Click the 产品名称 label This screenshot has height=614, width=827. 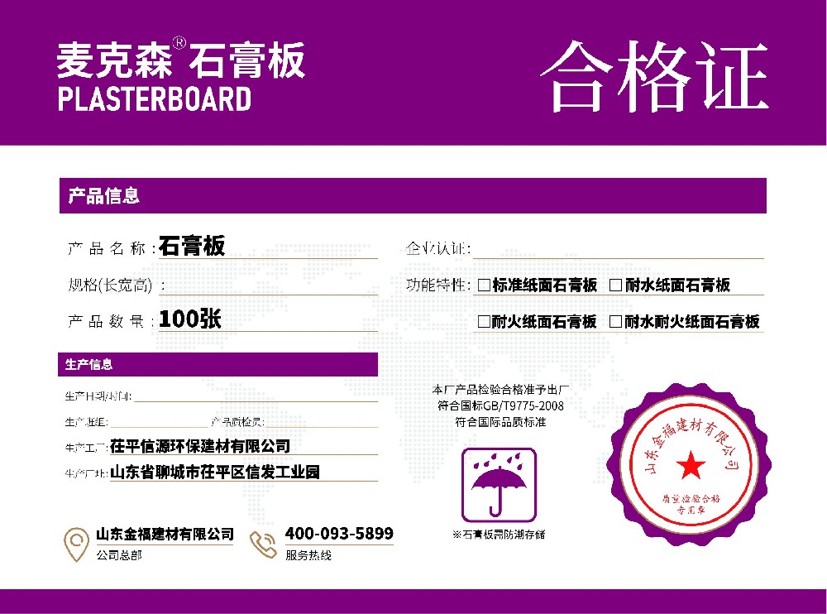click(x=112, y=248)
